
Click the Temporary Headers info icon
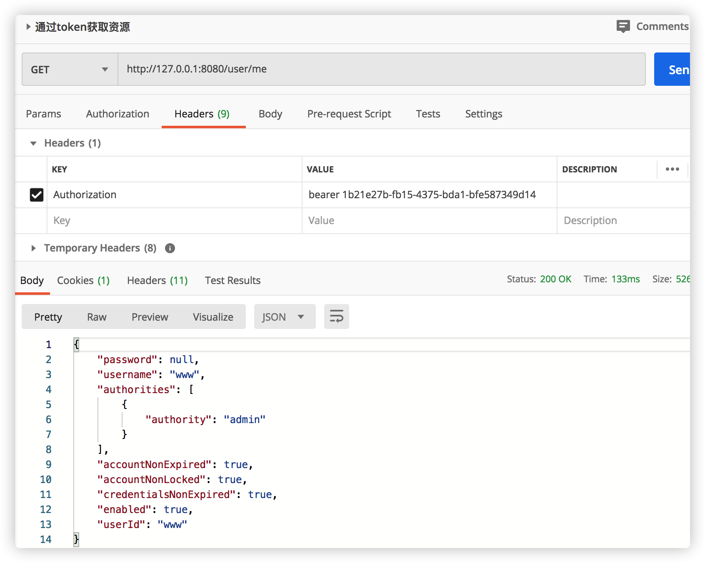point(170,248)
